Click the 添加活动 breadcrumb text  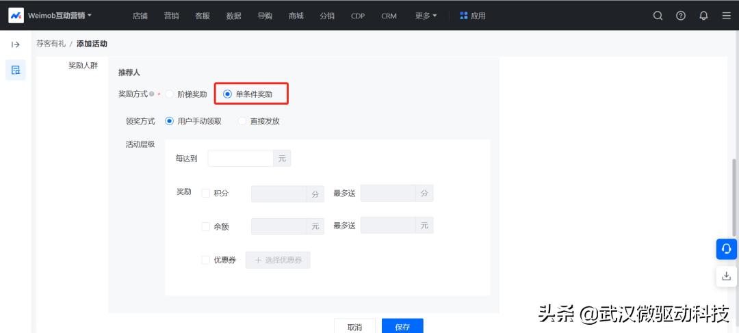coord(92,44)
